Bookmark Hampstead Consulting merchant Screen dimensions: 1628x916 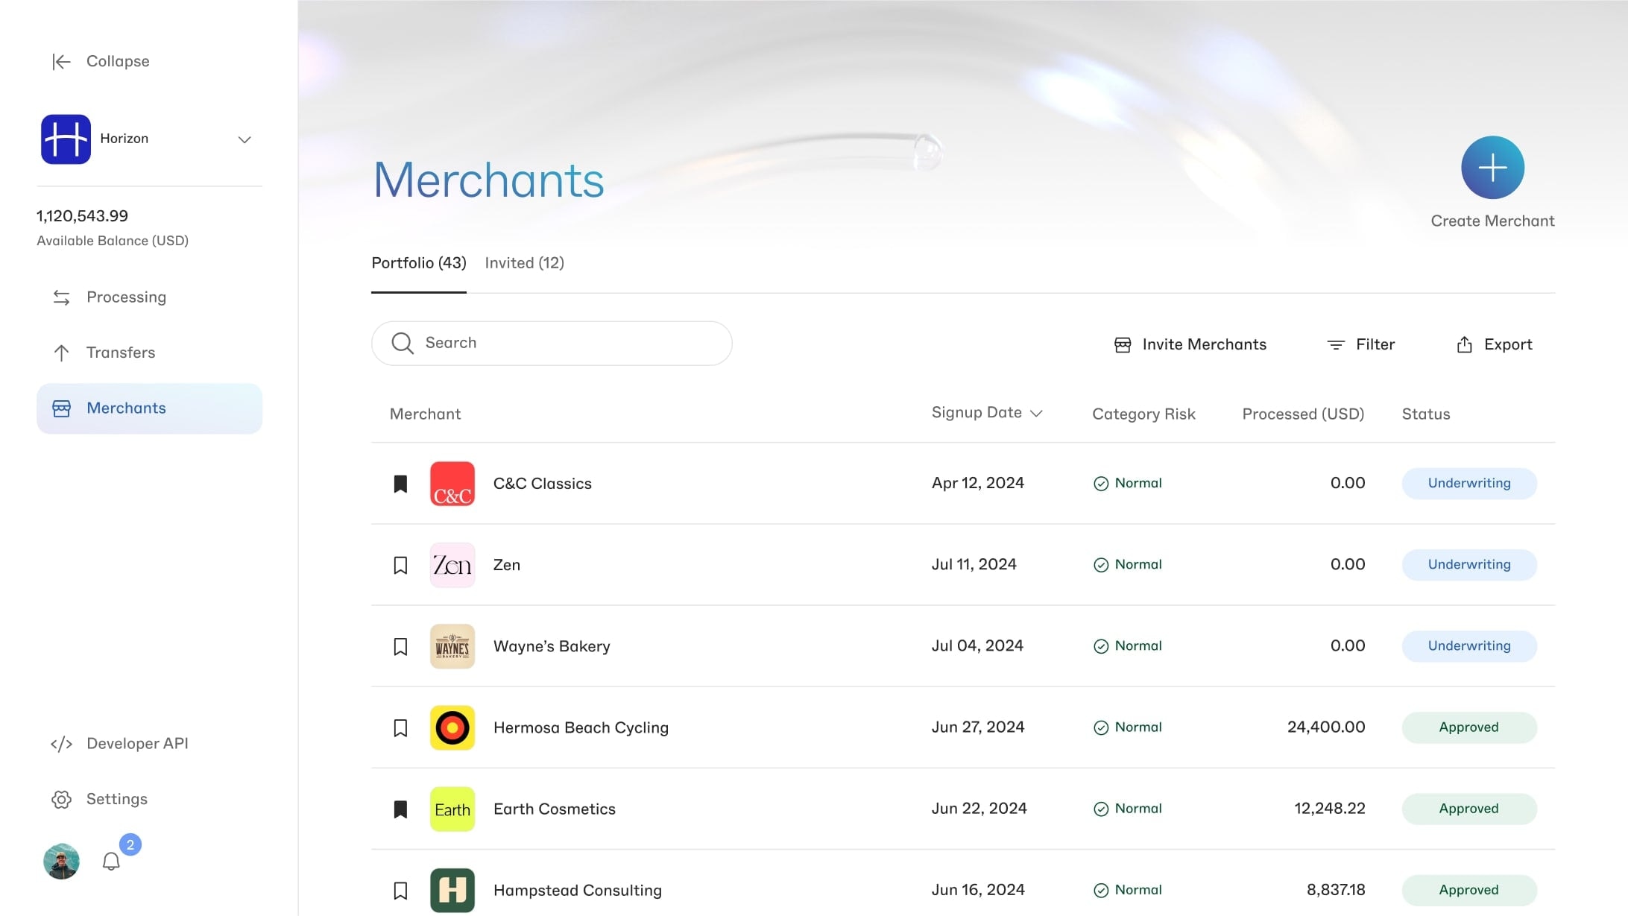400,890
